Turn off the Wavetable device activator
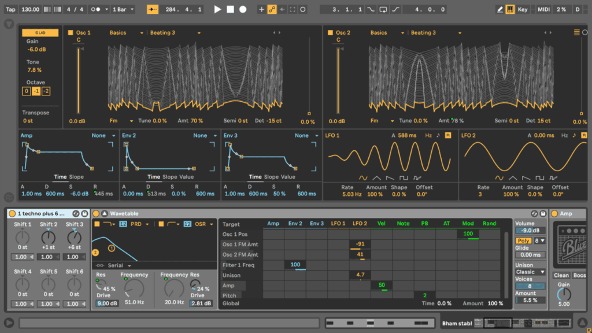Screen dimensions: 592x333 tap(96, 213)
